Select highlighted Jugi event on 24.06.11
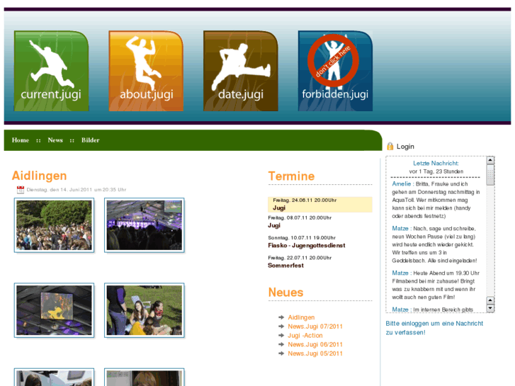 [x=320, y=205]
